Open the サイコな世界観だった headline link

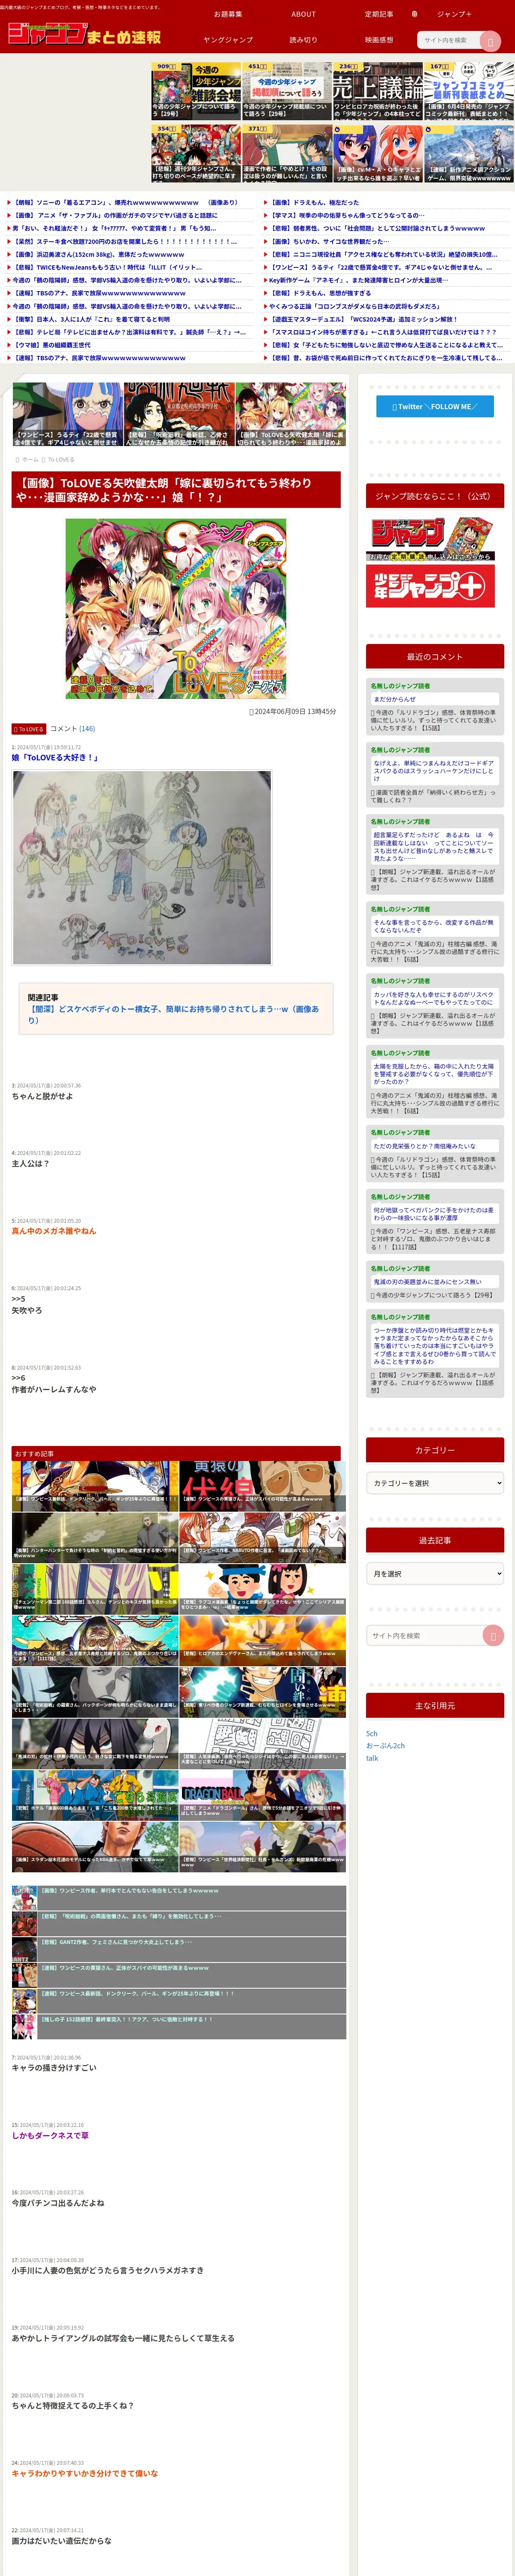tap(329, 242)
